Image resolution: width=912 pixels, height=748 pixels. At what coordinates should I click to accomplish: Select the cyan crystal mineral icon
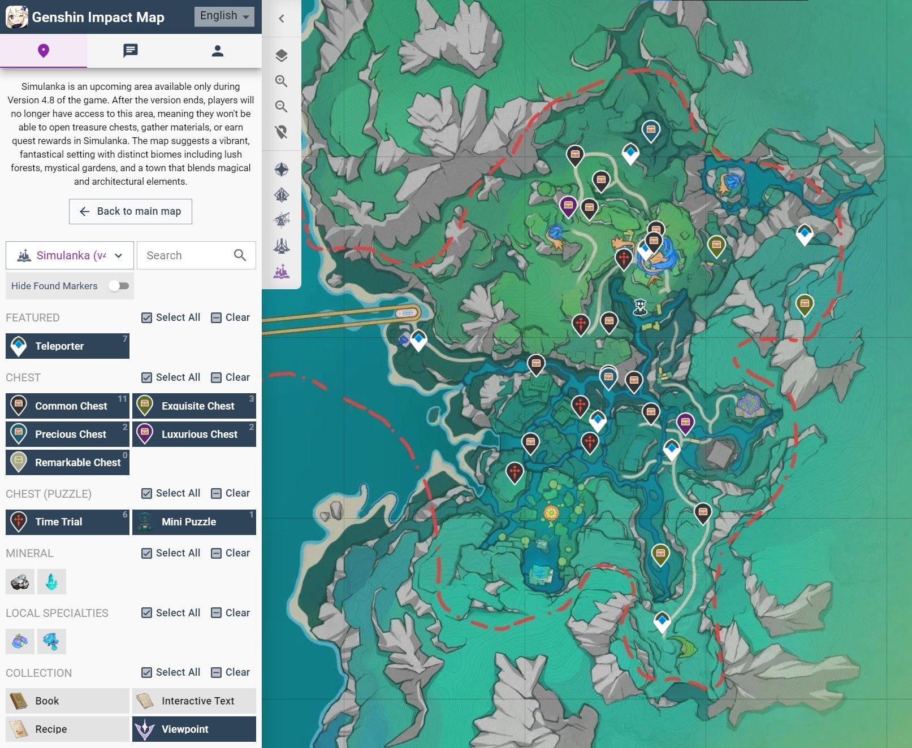[51, 581]
